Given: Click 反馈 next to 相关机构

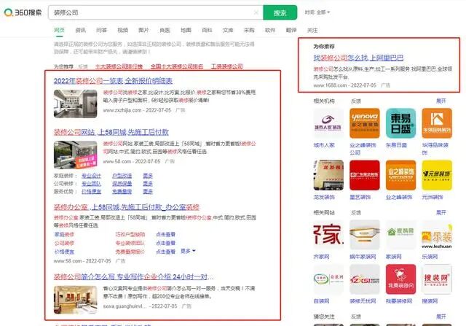Looking at the screenshot, I should pos(356,101).
